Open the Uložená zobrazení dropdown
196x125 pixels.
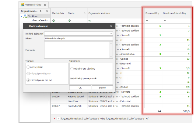coord(111,34)
